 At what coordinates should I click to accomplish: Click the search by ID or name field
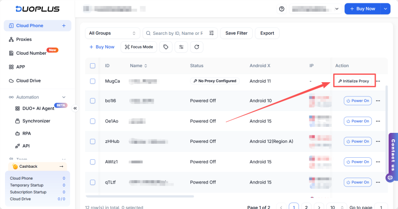point(177,33)
